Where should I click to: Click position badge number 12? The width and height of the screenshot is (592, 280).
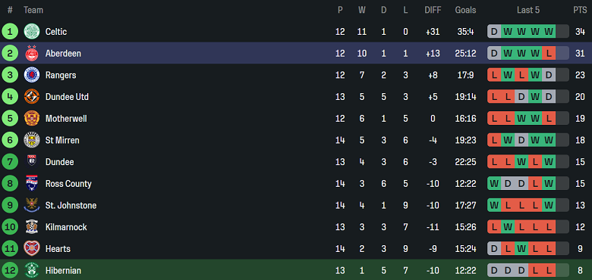pyautogui.click(x=10, y=270)
